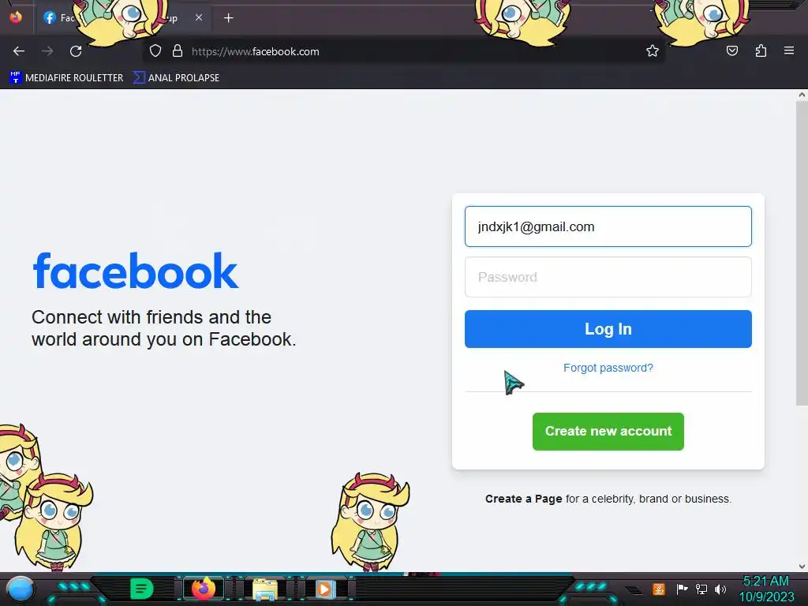The image size is (808, 606).
Task: Save page to Pocket icon
Action: [731, 51]
